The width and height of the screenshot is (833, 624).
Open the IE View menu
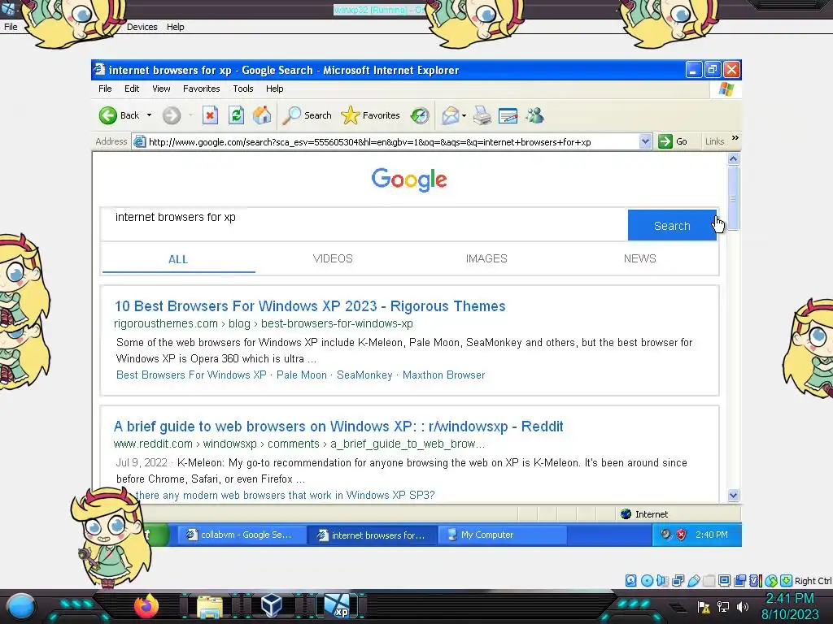point(162,89)
